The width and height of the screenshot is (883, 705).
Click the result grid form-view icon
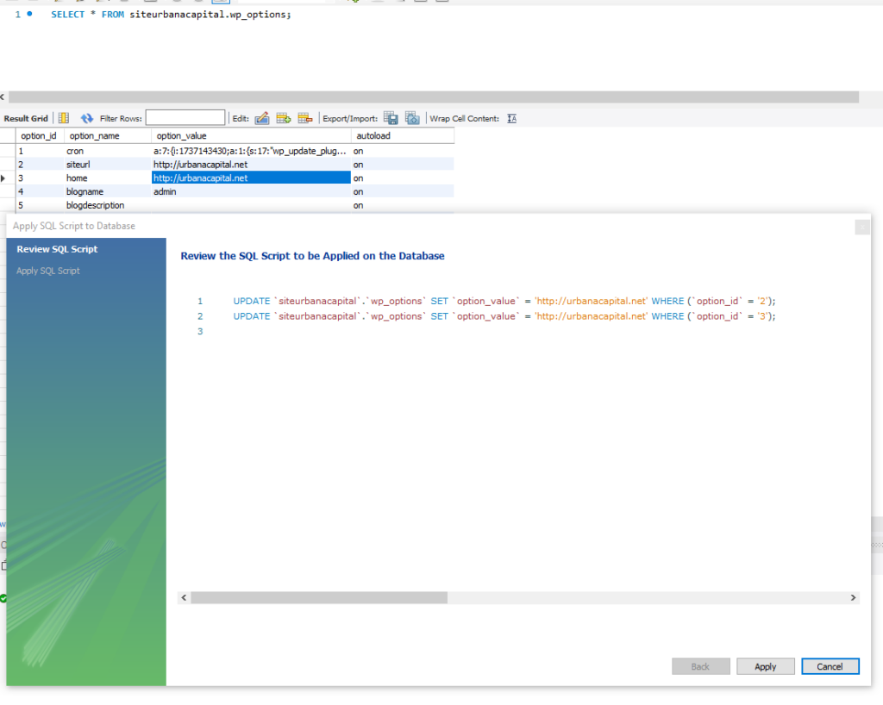tap(63, 118)
